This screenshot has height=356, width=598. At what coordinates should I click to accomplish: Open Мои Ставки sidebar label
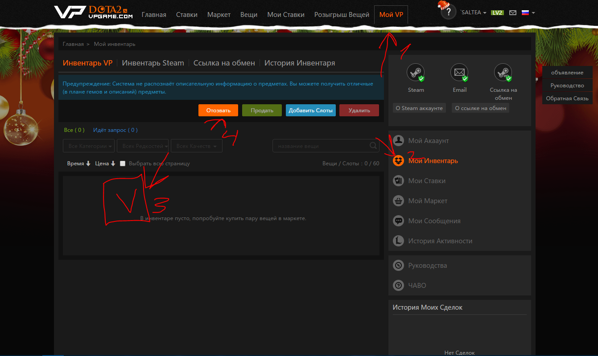(x=427, y=181)
